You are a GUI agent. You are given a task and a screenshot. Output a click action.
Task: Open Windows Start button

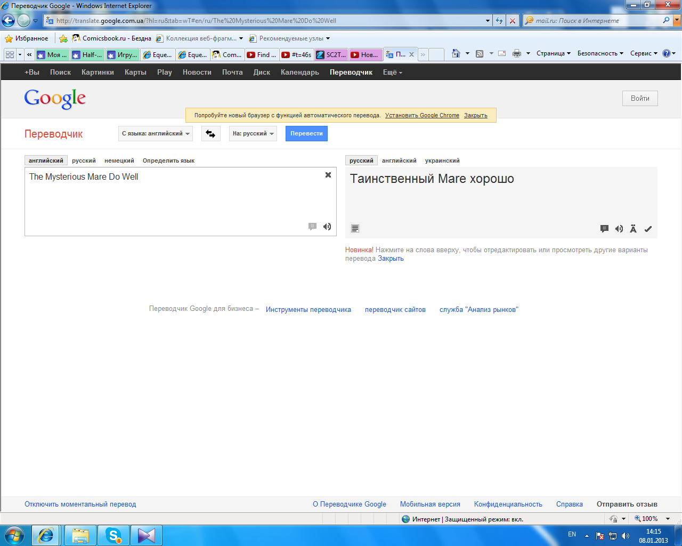[x=14, y=535]
